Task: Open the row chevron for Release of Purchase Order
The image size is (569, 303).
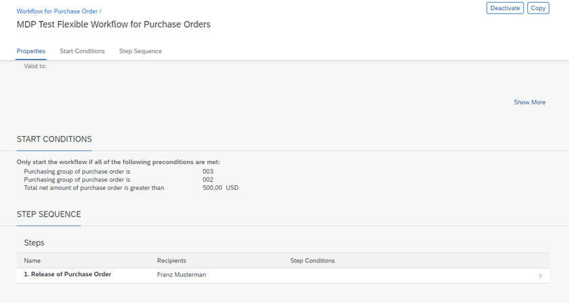Action: 540,275
